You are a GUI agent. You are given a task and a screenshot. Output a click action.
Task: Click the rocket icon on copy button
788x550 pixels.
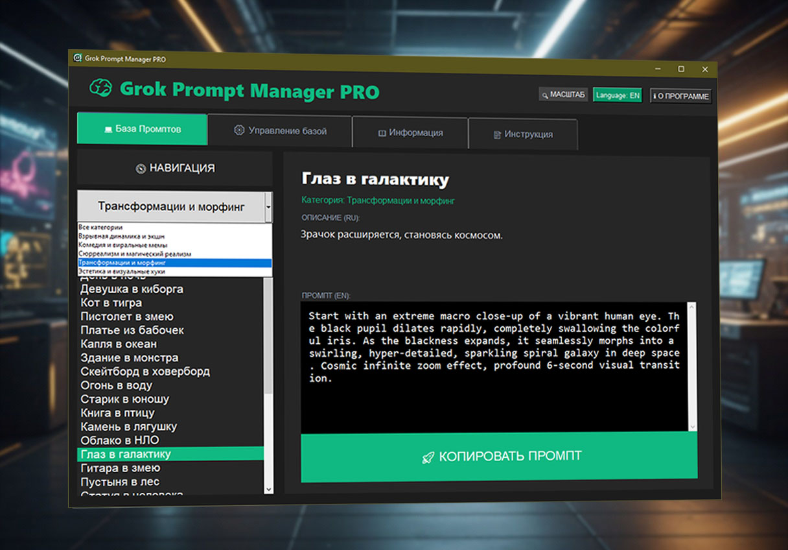coord(428,457)
